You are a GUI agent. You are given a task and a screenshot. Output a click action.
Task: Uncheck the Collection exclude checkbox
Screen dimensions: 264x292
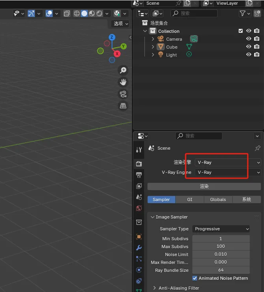[x=241, y=31]
